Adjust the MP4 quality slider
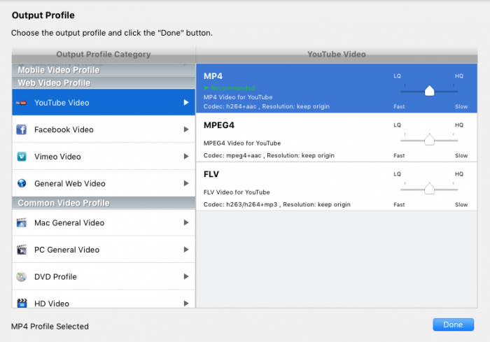 [x=429, y=91]
